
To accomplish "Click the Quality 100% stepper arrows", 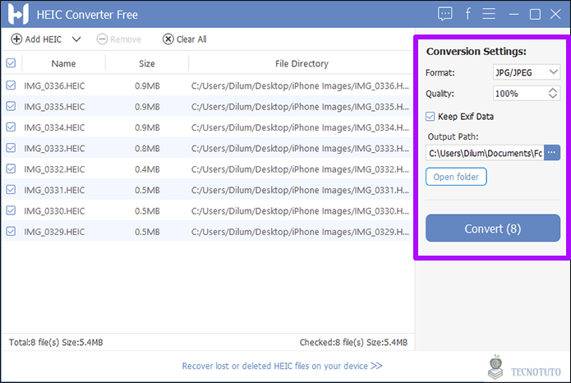I will pos(553,94).
